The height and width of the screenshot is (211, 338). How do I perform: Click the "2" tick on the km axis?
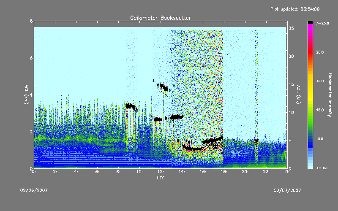coord(31,132)
